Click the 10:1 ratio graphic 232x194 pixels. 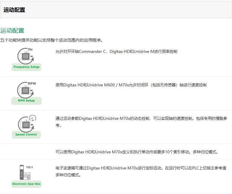pos(29,167)
